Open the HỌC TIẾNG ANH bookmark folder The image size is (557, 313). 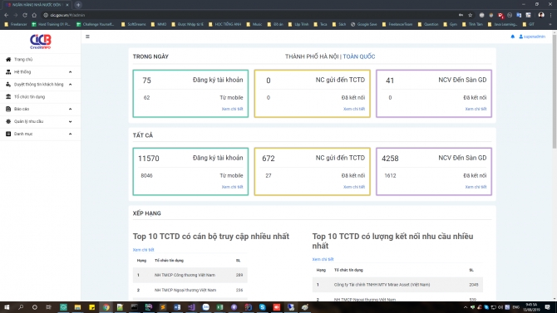coord(224,24)
